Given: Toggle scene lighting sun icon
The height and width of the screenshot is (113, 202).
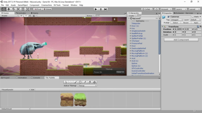Looking at the screenshot, I should (26, 16).
